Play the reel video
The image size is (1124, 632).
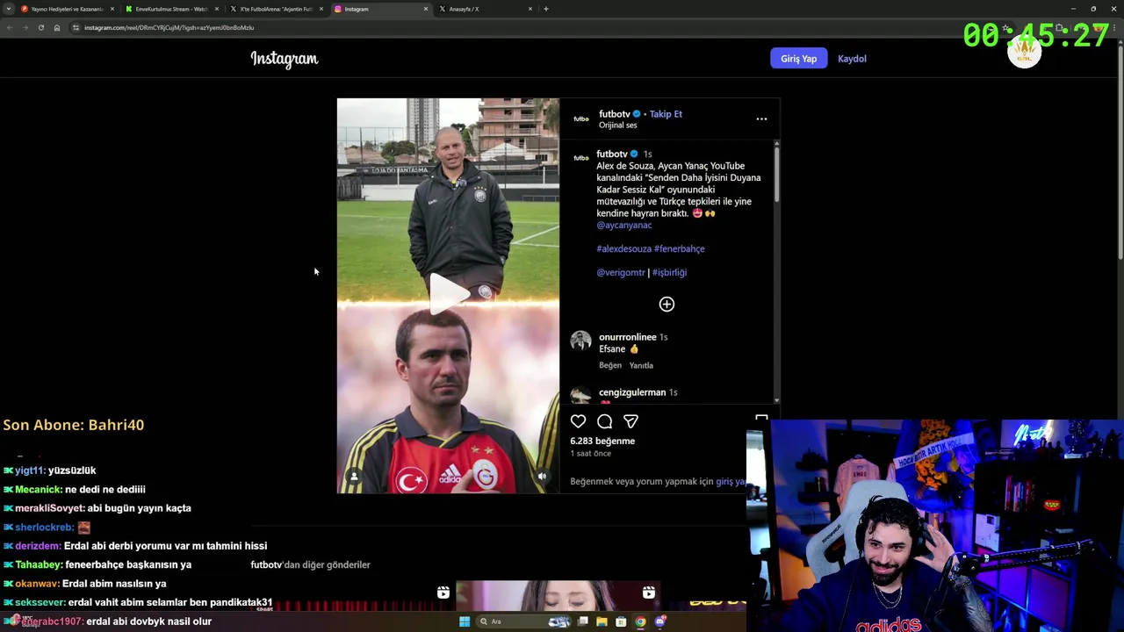pyautogui.click(x=448, y=294)
